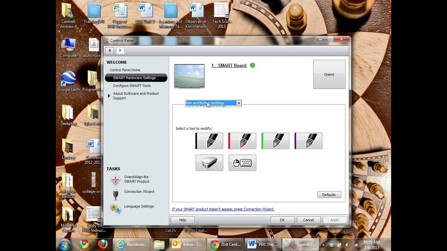Click the green SMART Board status indicator
The height and width of the screenshot is (251, 447).
coord(252,65)
